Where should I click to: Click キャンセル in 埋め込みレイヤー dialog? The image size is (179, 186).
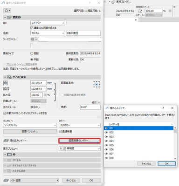146,164
